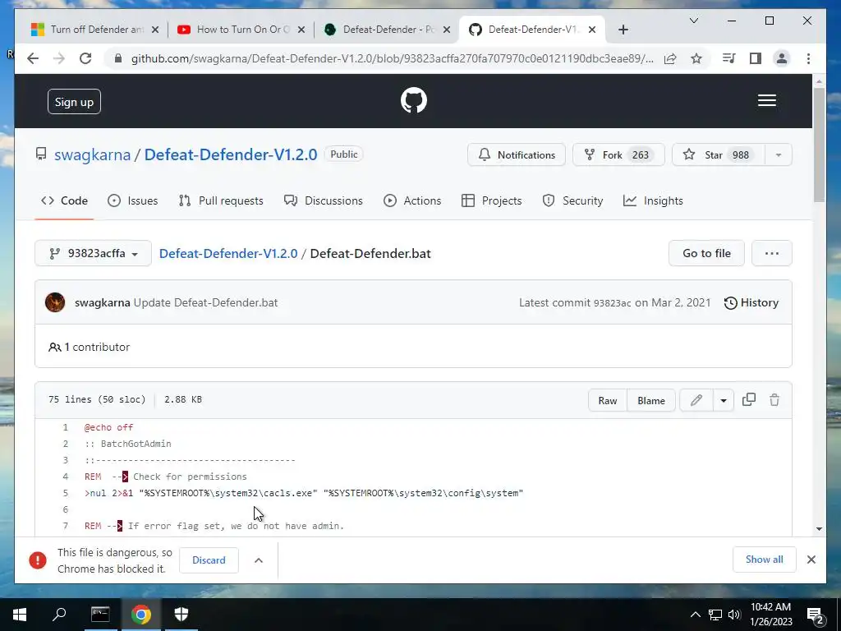The height and width of the screenshot is (631, 841).
Task: Show hidden tray icons chevron
Action: (695, 615)
